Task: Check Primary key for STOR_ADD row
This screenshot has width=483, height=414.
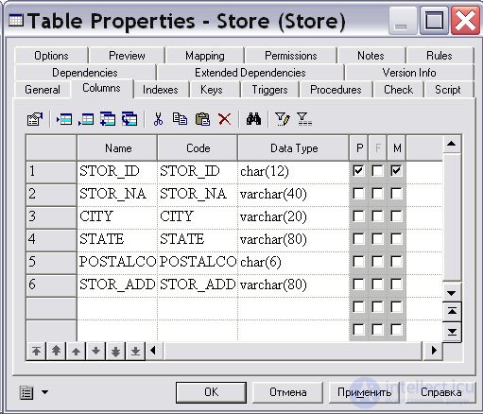Action: point(358,285)
